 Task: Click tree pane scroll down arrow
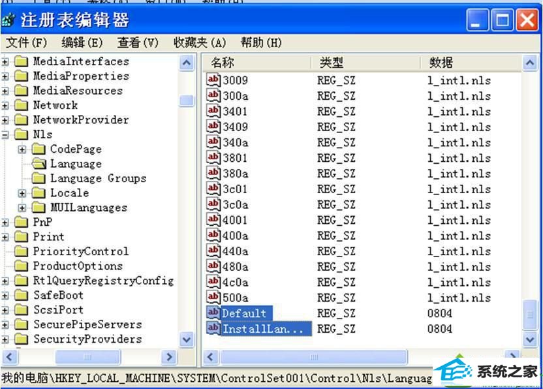click(187, 339)
